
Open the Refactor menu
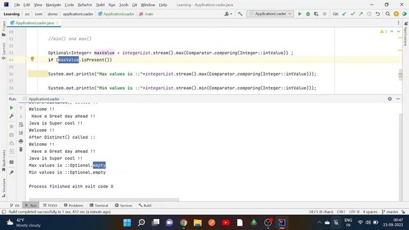click(x=85, y=4)
